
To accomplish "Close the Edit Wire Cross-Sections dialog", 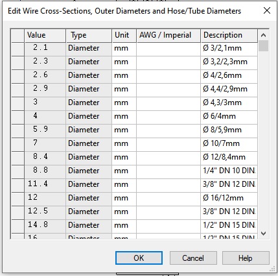I will pos(267,10).
